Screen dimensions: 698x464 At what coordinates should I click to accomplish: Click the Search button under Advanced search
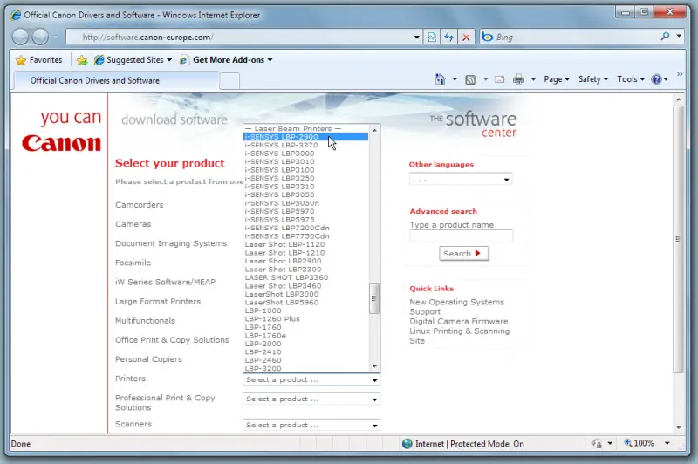pos(463,254)
